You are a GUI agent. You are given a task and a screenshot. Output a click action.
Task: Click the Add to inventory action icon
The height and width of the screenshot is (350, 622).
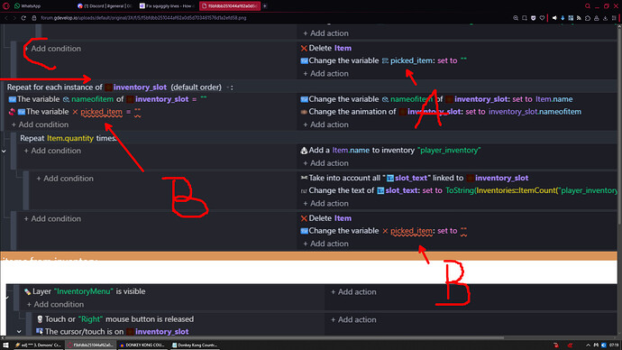[x=305, y=151]
